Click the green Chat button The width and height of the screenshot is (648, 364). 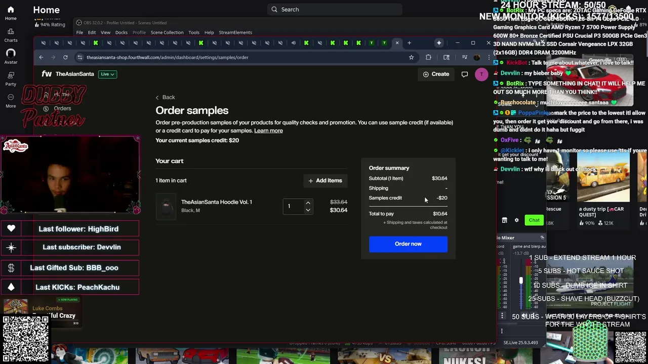tap(534, 220)
